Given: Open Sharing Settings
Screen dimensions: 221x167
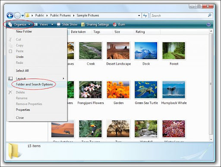Looking at the screenshot, I should coord(95,25).
